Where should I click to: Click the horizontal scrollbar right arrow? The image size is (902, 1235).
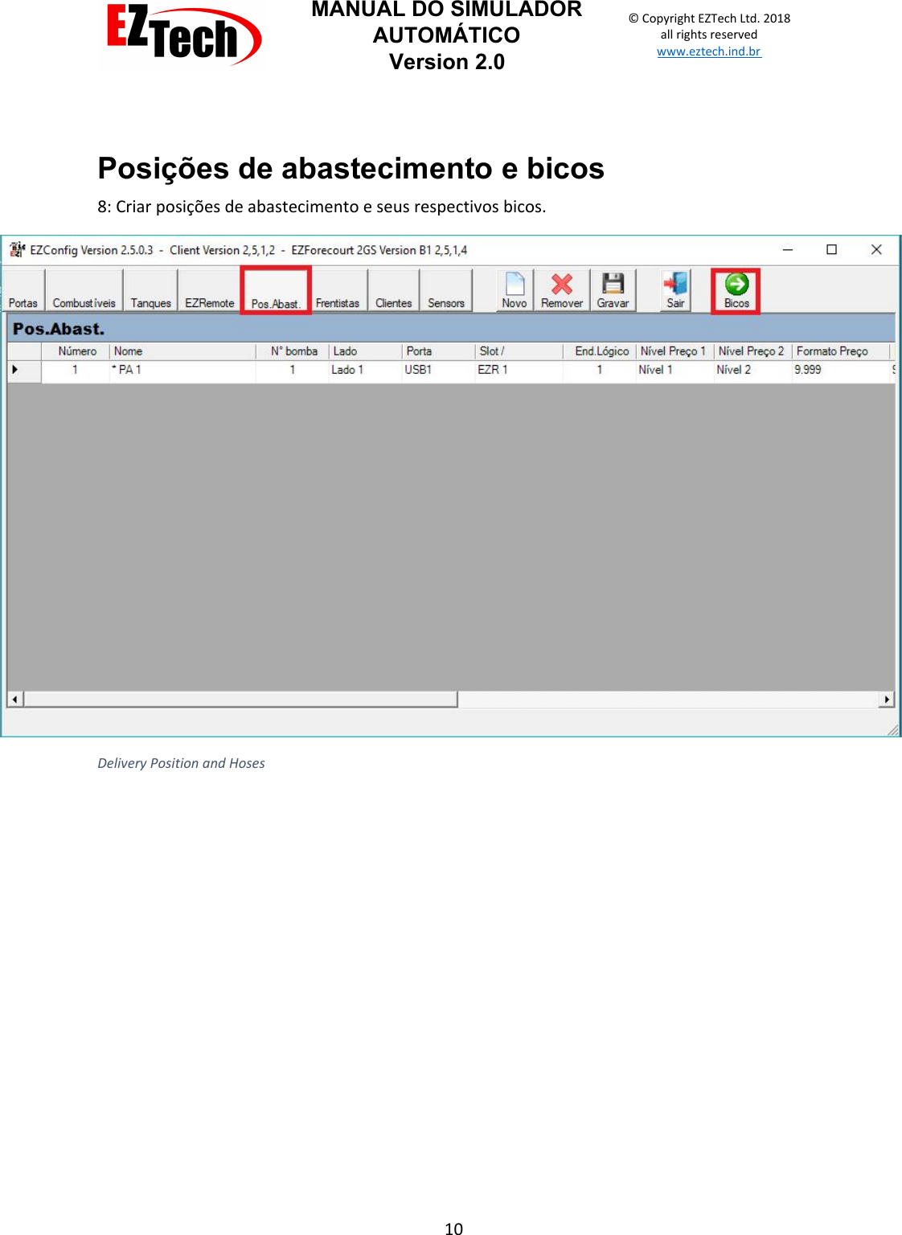[887, 700]
